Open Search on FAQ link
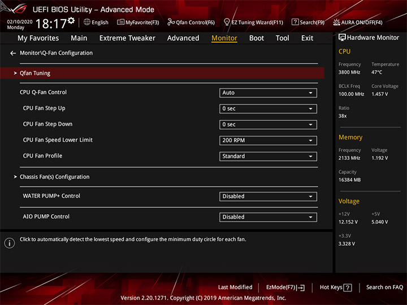The height and width of the screenshot is (305, 407). click(384, 287)
